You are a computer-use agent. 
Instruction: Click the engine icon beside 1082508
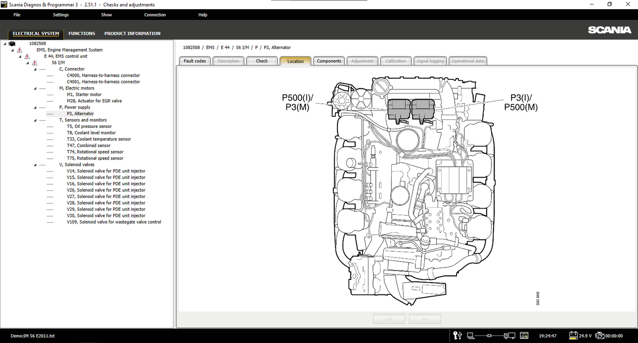click(12, 44)
